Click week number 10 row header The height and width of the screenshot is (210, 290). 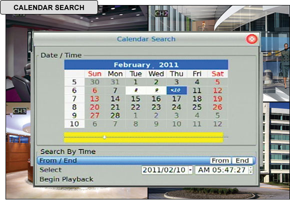[74, 124]
